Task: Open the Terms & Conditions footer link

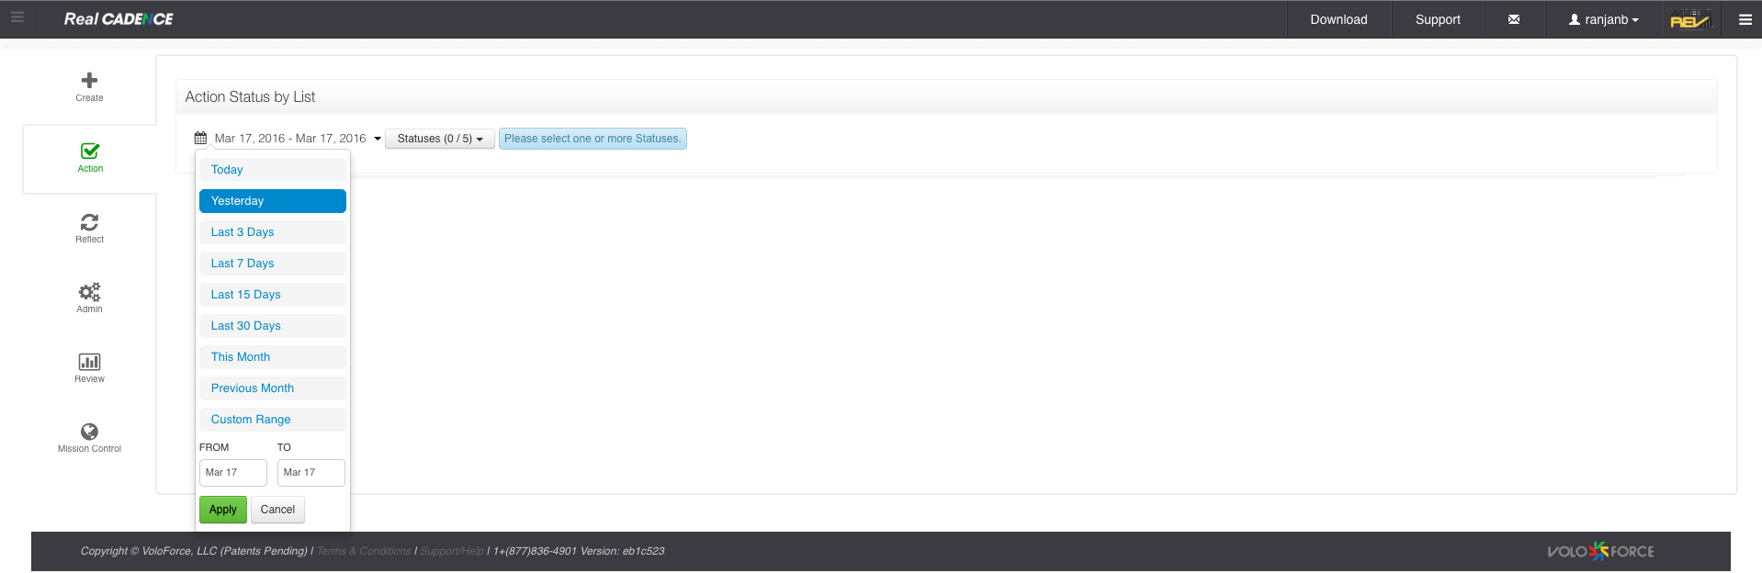Action: pyautogui.click(x=364, y=552)
